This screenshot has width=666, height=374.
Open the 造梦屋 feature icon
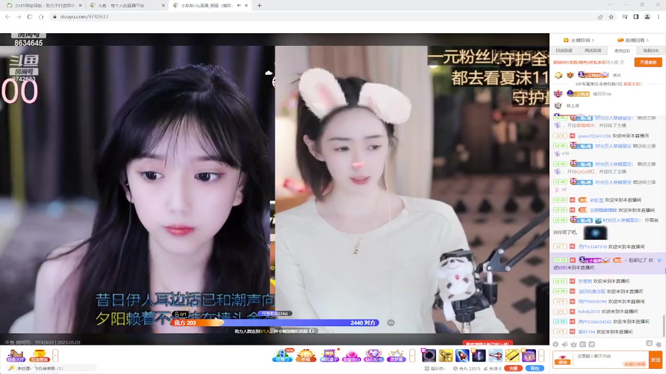point(396,355)
